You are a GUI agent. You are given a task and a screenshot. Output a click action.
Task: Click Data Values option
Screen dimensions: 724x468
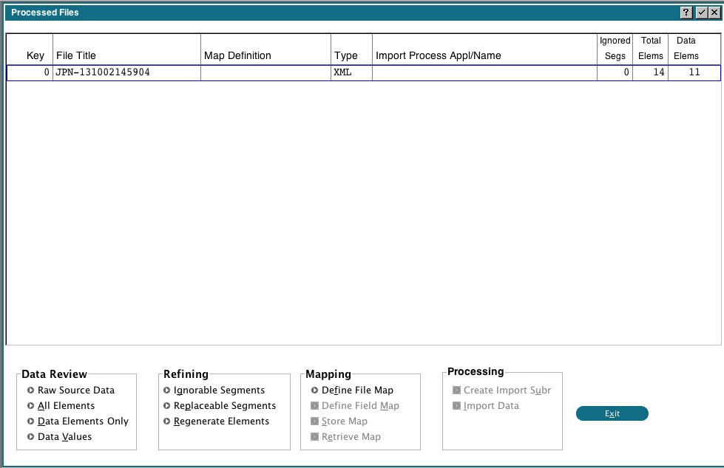64,436
